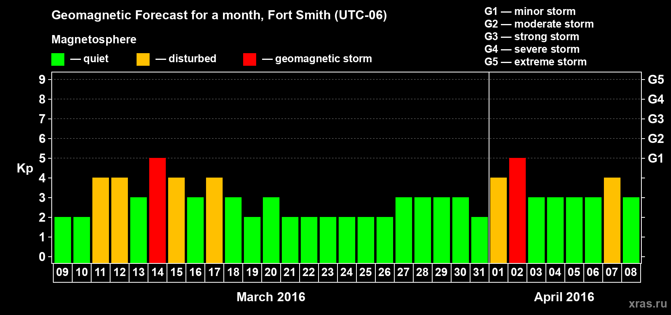Click the G5 — extreme storm legend line
This screenshot has width=671, height=315.
[536, 62]
